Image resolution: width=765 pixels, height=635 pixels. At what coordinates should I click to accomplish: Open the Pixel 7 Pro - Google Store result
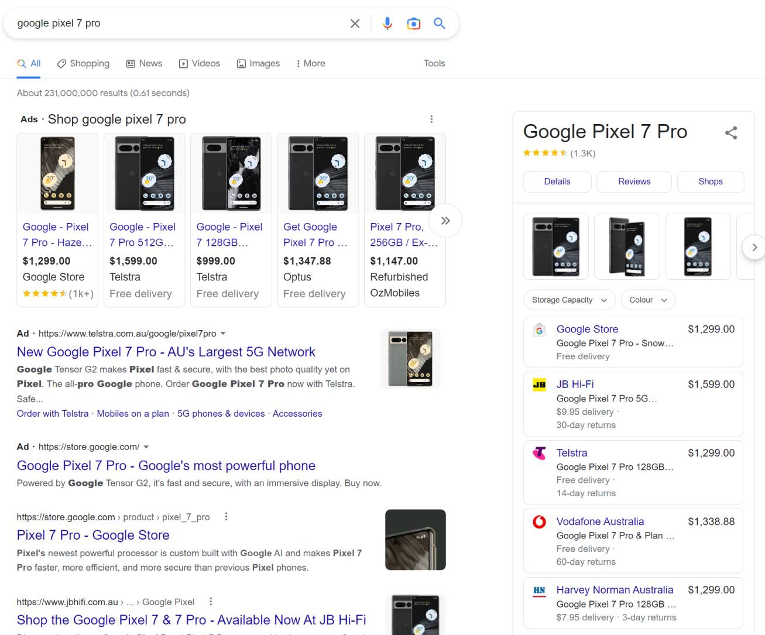point(93,535)
